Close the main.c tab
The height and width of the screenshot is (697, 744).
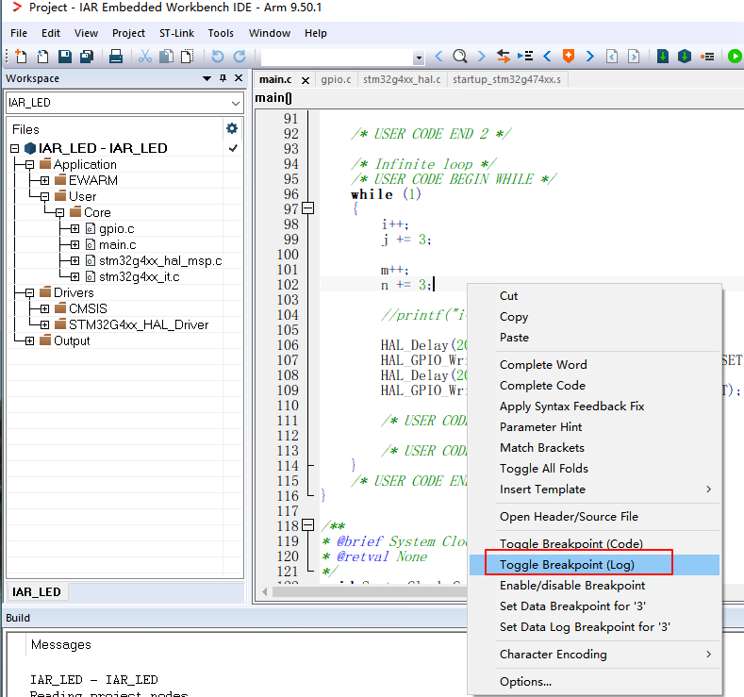tap(306, 80)
